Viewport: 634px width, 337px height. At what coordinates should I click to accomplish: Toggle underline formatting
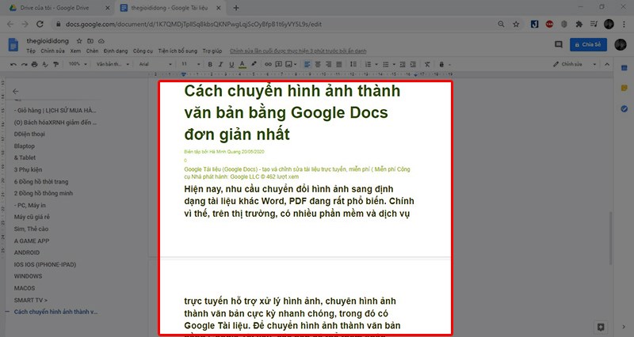(x=231, y=64)
